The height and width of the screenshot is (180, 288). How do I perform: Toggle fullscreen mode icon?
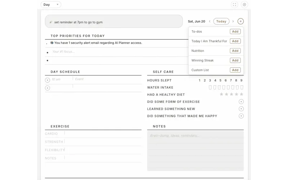point(234,5)
